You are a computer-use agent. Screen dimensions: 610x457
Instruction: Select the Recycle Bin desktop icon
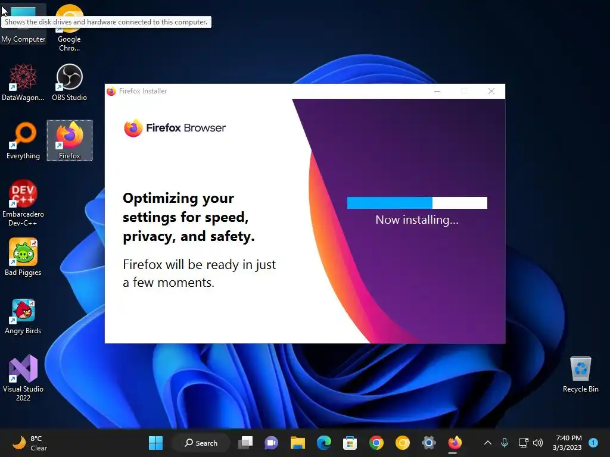(580, 374)
